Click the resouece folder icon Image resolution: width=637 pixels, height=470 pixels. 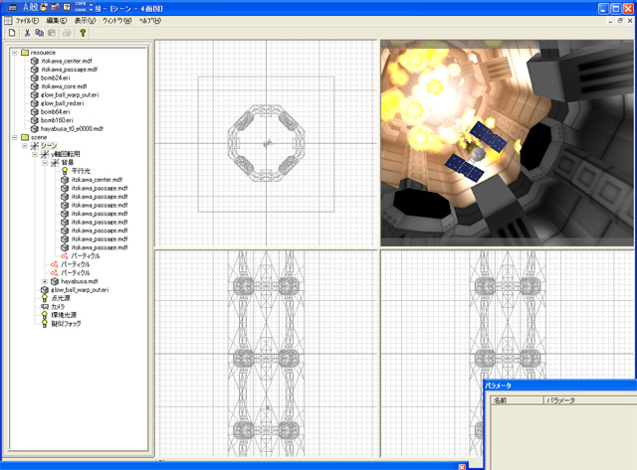[25, 53]
